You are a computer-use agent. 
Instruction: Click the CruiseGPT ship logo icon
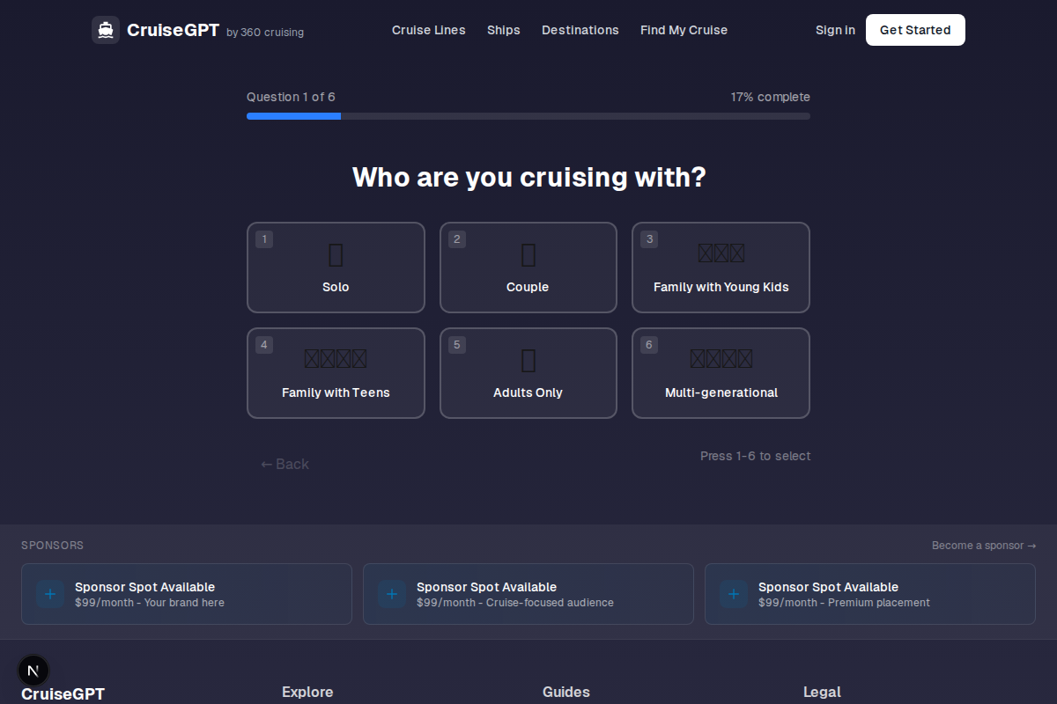[106, 29]
